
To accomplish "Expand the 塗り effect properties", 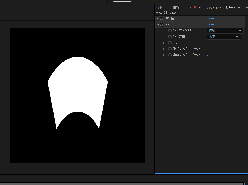I will (x=157, y=19).
